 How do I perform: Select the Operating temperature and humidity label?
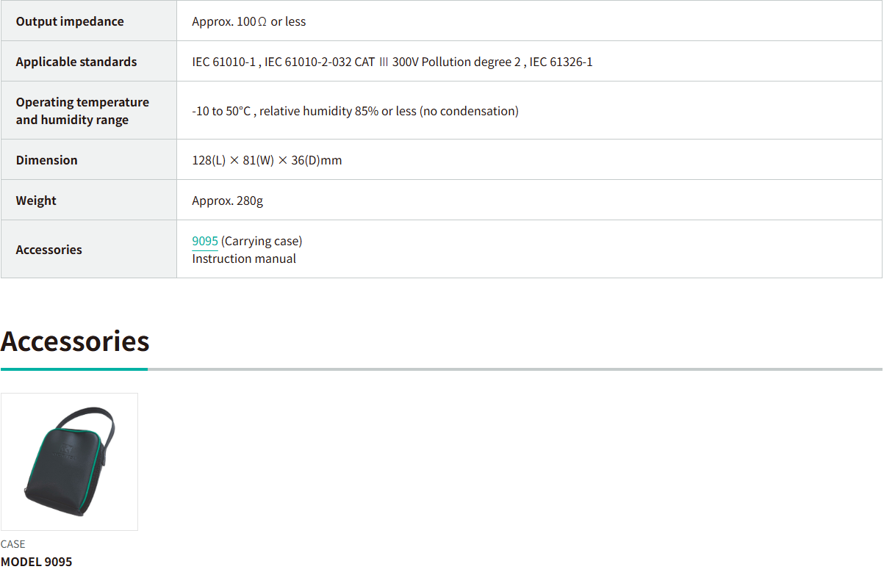point(82,111)
